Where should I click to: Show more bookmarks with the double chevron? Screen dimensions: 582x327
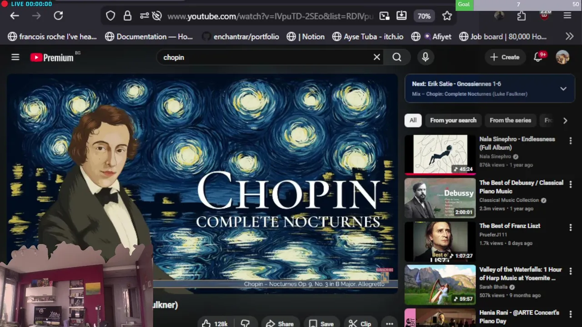[569, 36]
